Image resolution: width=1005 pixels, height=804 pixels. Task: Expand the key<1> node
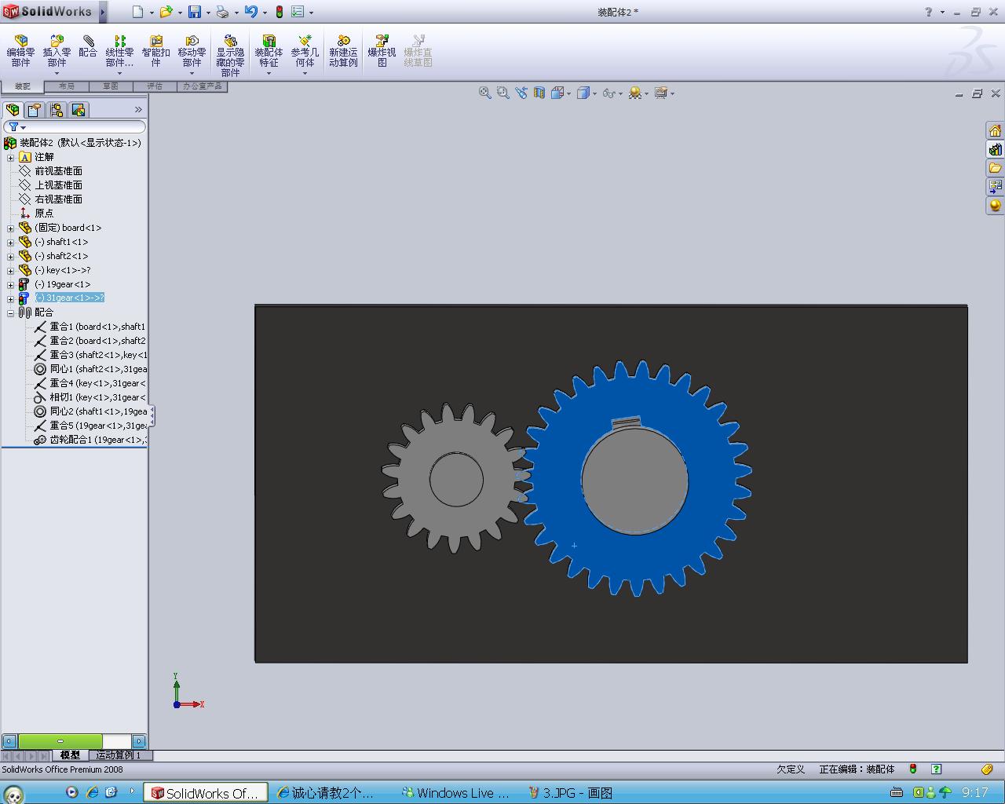(11, 271)
